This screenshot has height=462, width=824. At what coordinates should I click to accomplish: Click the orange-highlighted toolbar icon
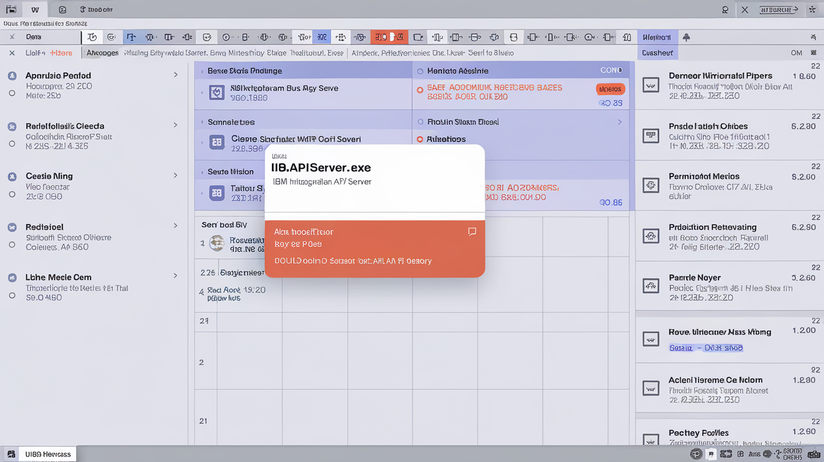[x=389, y=37]
